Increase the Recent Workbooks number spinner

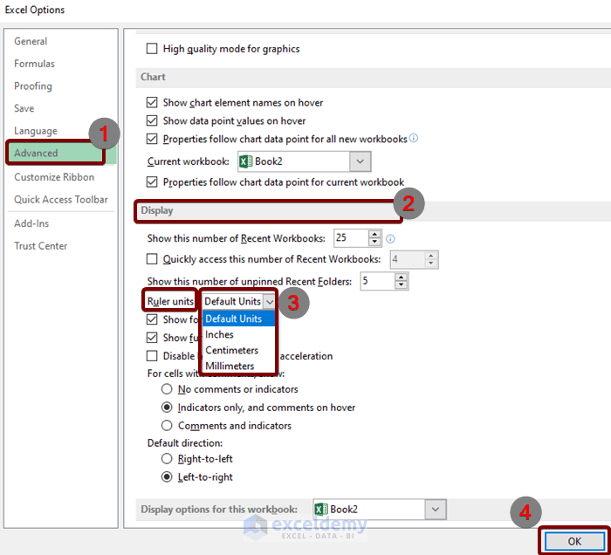[x=374, y=234]
